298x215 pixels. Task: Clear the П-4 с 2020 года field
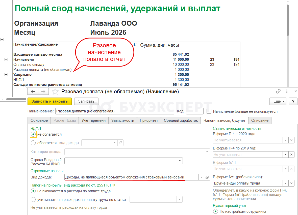coord(291,140)
